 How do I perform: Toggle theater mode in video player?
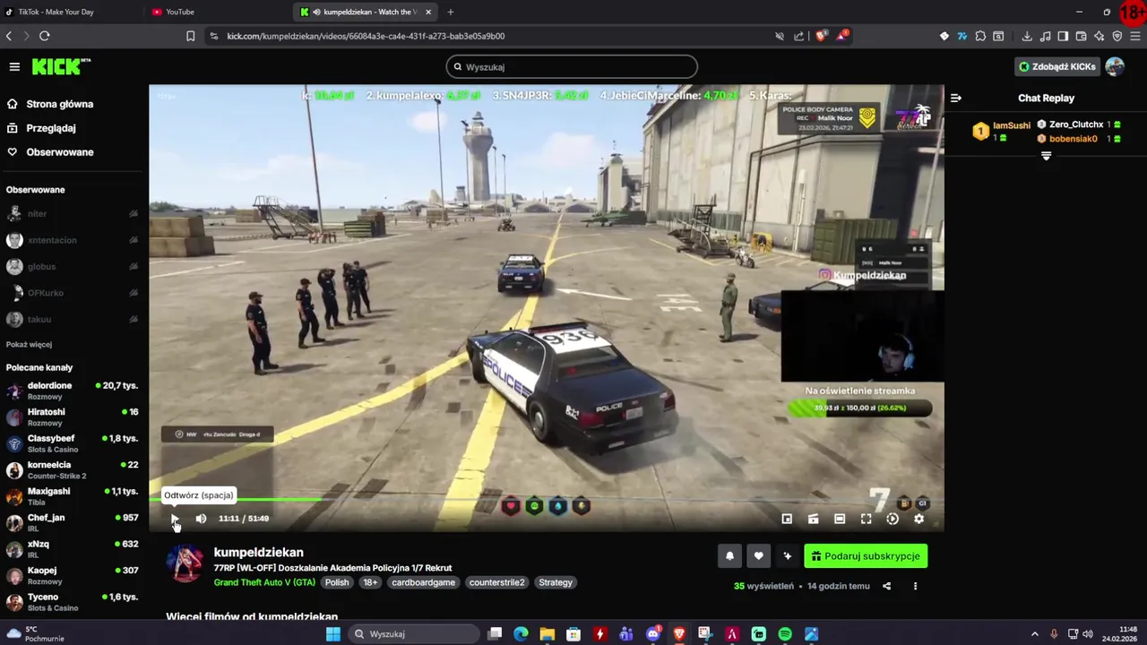pyautogui.click(x=840, y=519)
